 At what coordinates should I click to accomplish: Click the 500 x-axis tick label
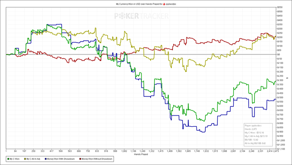61,151
